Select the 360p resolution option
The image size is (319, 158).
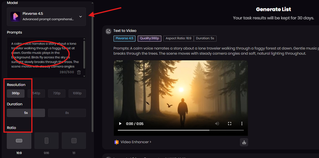pyautogui.click(x=16, y=93)
